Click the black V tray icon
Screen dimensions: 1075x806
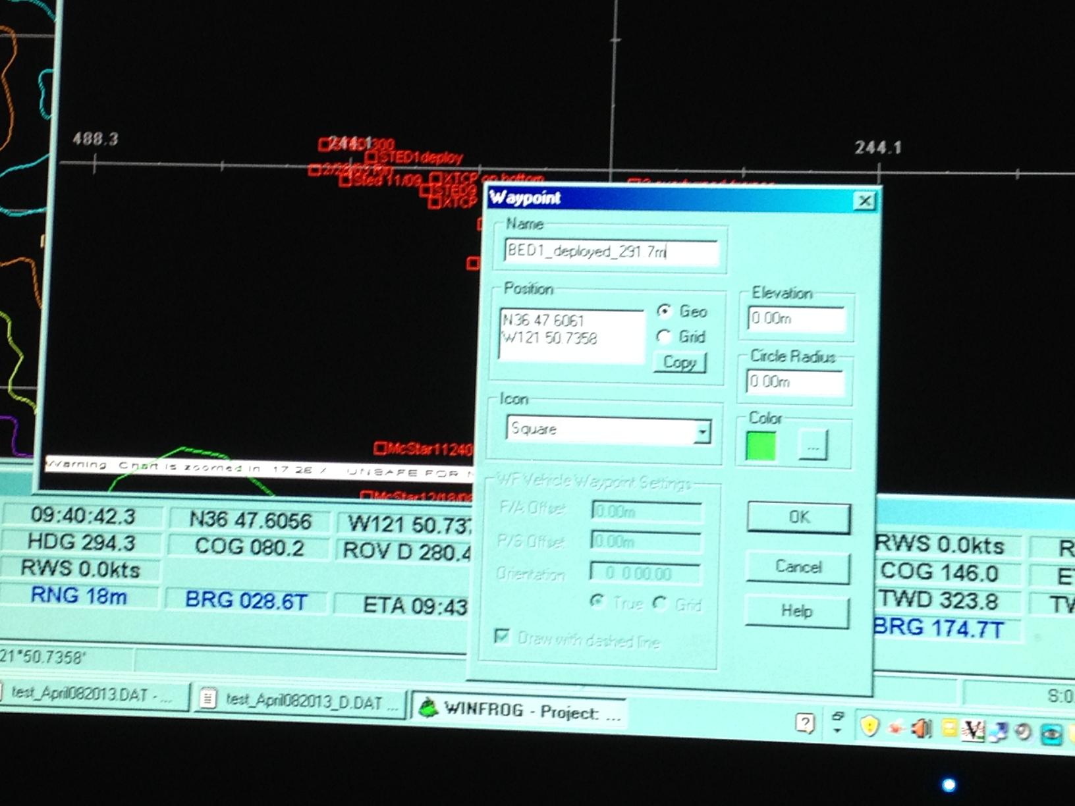[973, 730]
